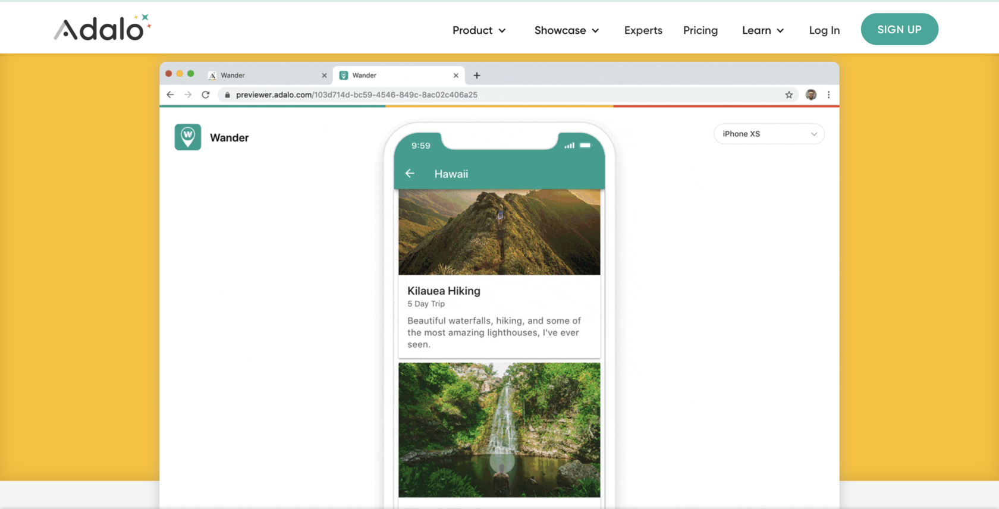Click the green maximize window dot
Viewport: 999px width, 509px height.
pos(191,74)
